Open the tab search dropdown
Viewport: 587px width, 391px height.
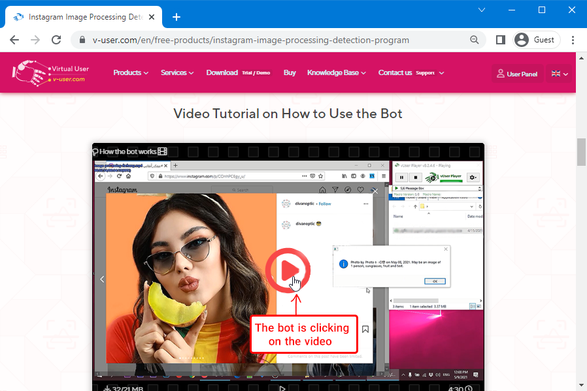[x=482, y=10]
